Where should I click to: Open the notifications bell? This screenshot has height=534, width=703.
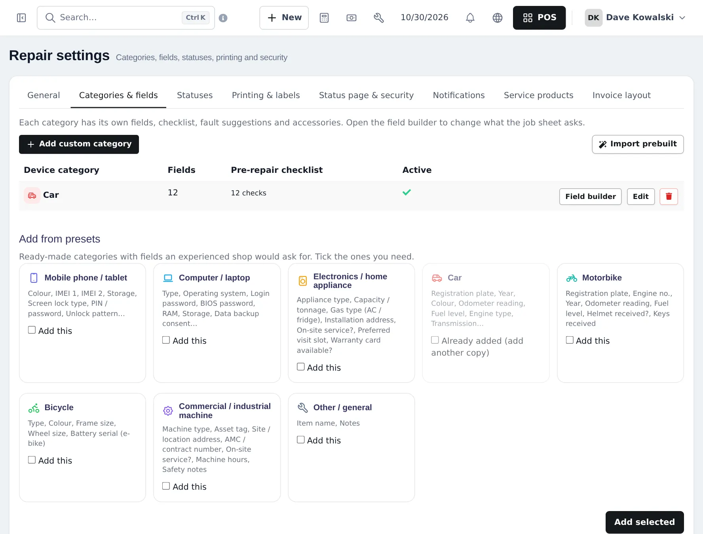point(470,18)
